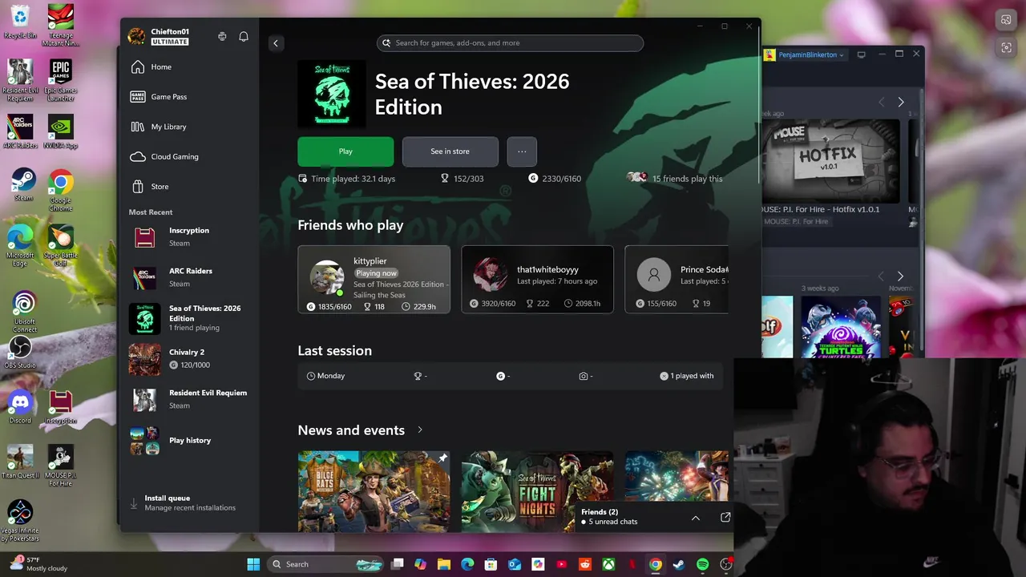Click the taskbar Search box

(326, 564)
